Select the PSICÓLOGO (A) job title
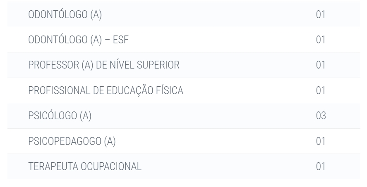The image size is (367, 187). pos(60,116)
